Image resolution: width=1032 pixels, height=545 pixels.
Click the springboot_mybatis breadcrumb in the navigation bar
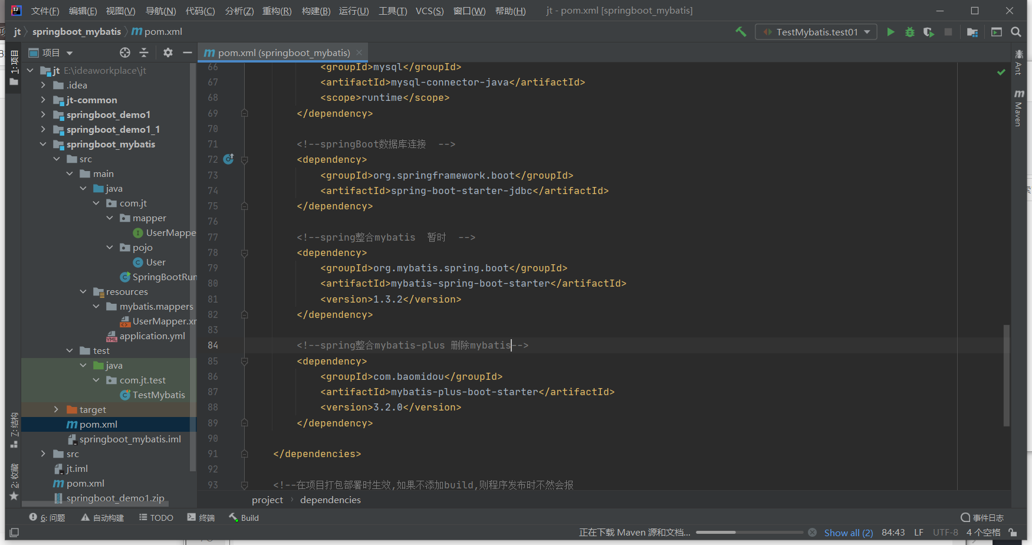[x=76, y=31]
